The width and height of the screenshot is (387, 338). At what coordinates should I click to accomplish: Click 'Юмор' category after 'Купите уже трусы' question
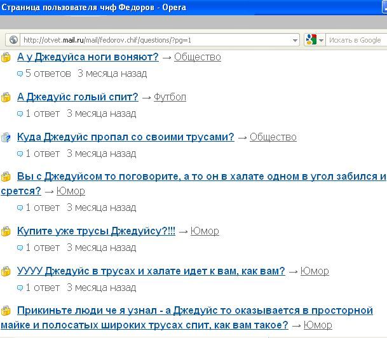205,231
